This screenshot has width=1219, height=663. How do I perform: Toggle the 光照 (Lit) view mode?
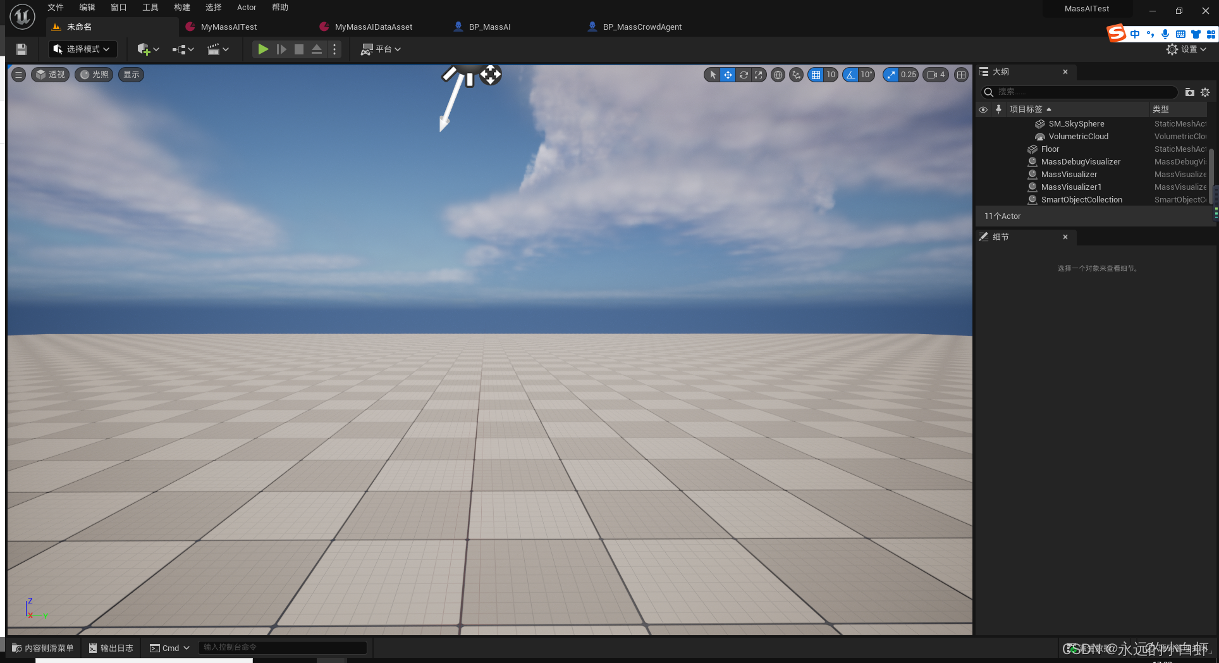[x=93, y=75]
